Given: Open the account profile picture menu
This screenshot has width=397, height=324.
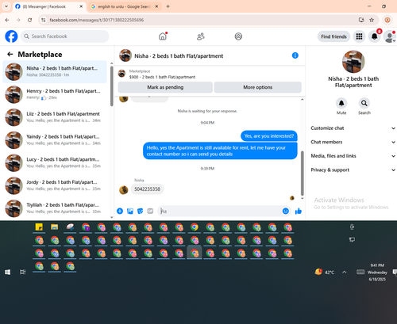Looking at the screenshot, I should click(x=390, y=36).
